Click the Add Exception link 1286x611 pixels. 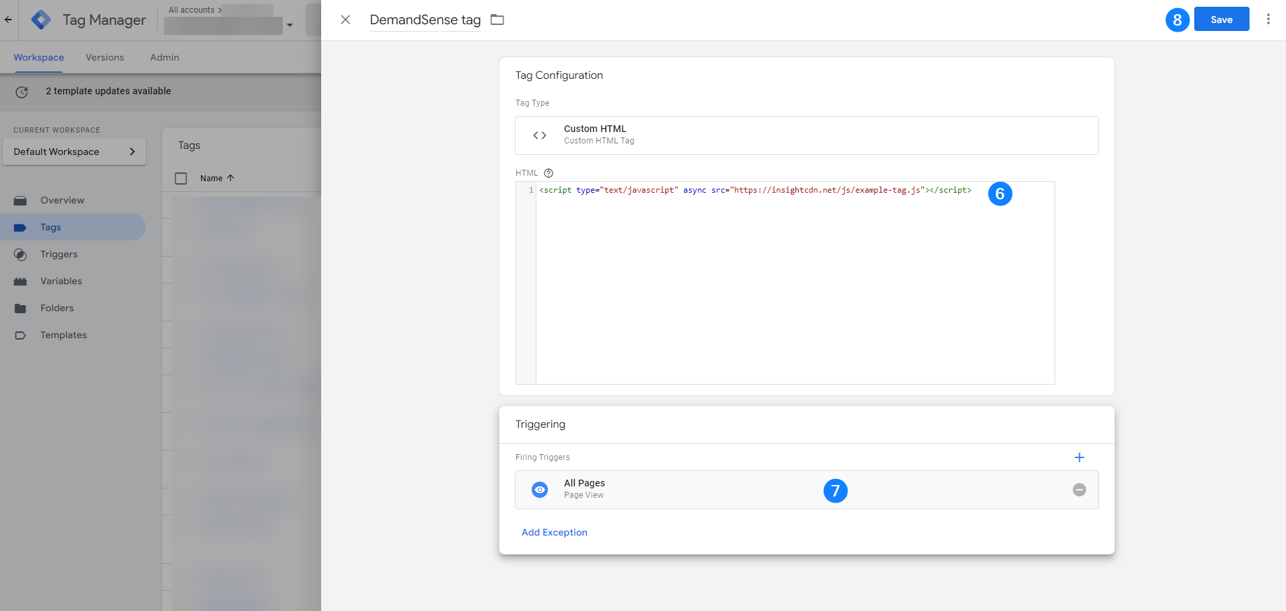(x=554, y=532)
